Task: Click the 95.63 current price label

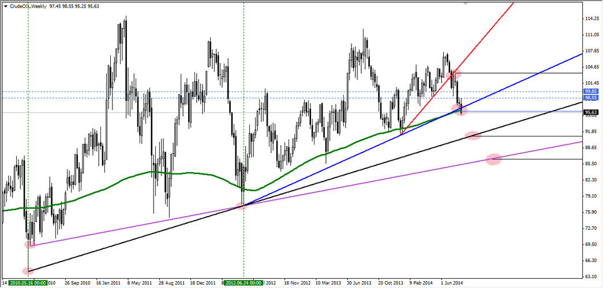Action: click(590, 112)
